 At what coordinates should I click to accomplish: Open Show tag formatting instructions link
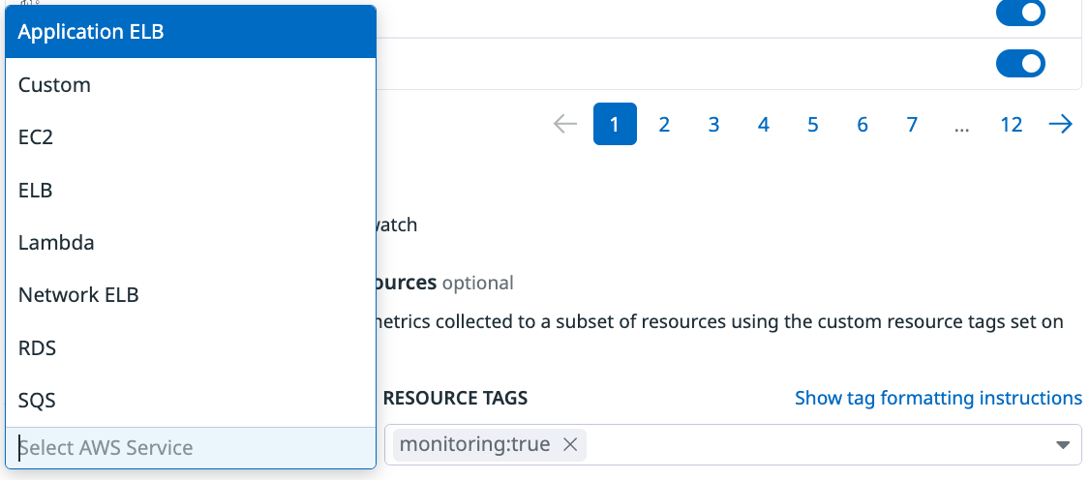pos(938,398)
